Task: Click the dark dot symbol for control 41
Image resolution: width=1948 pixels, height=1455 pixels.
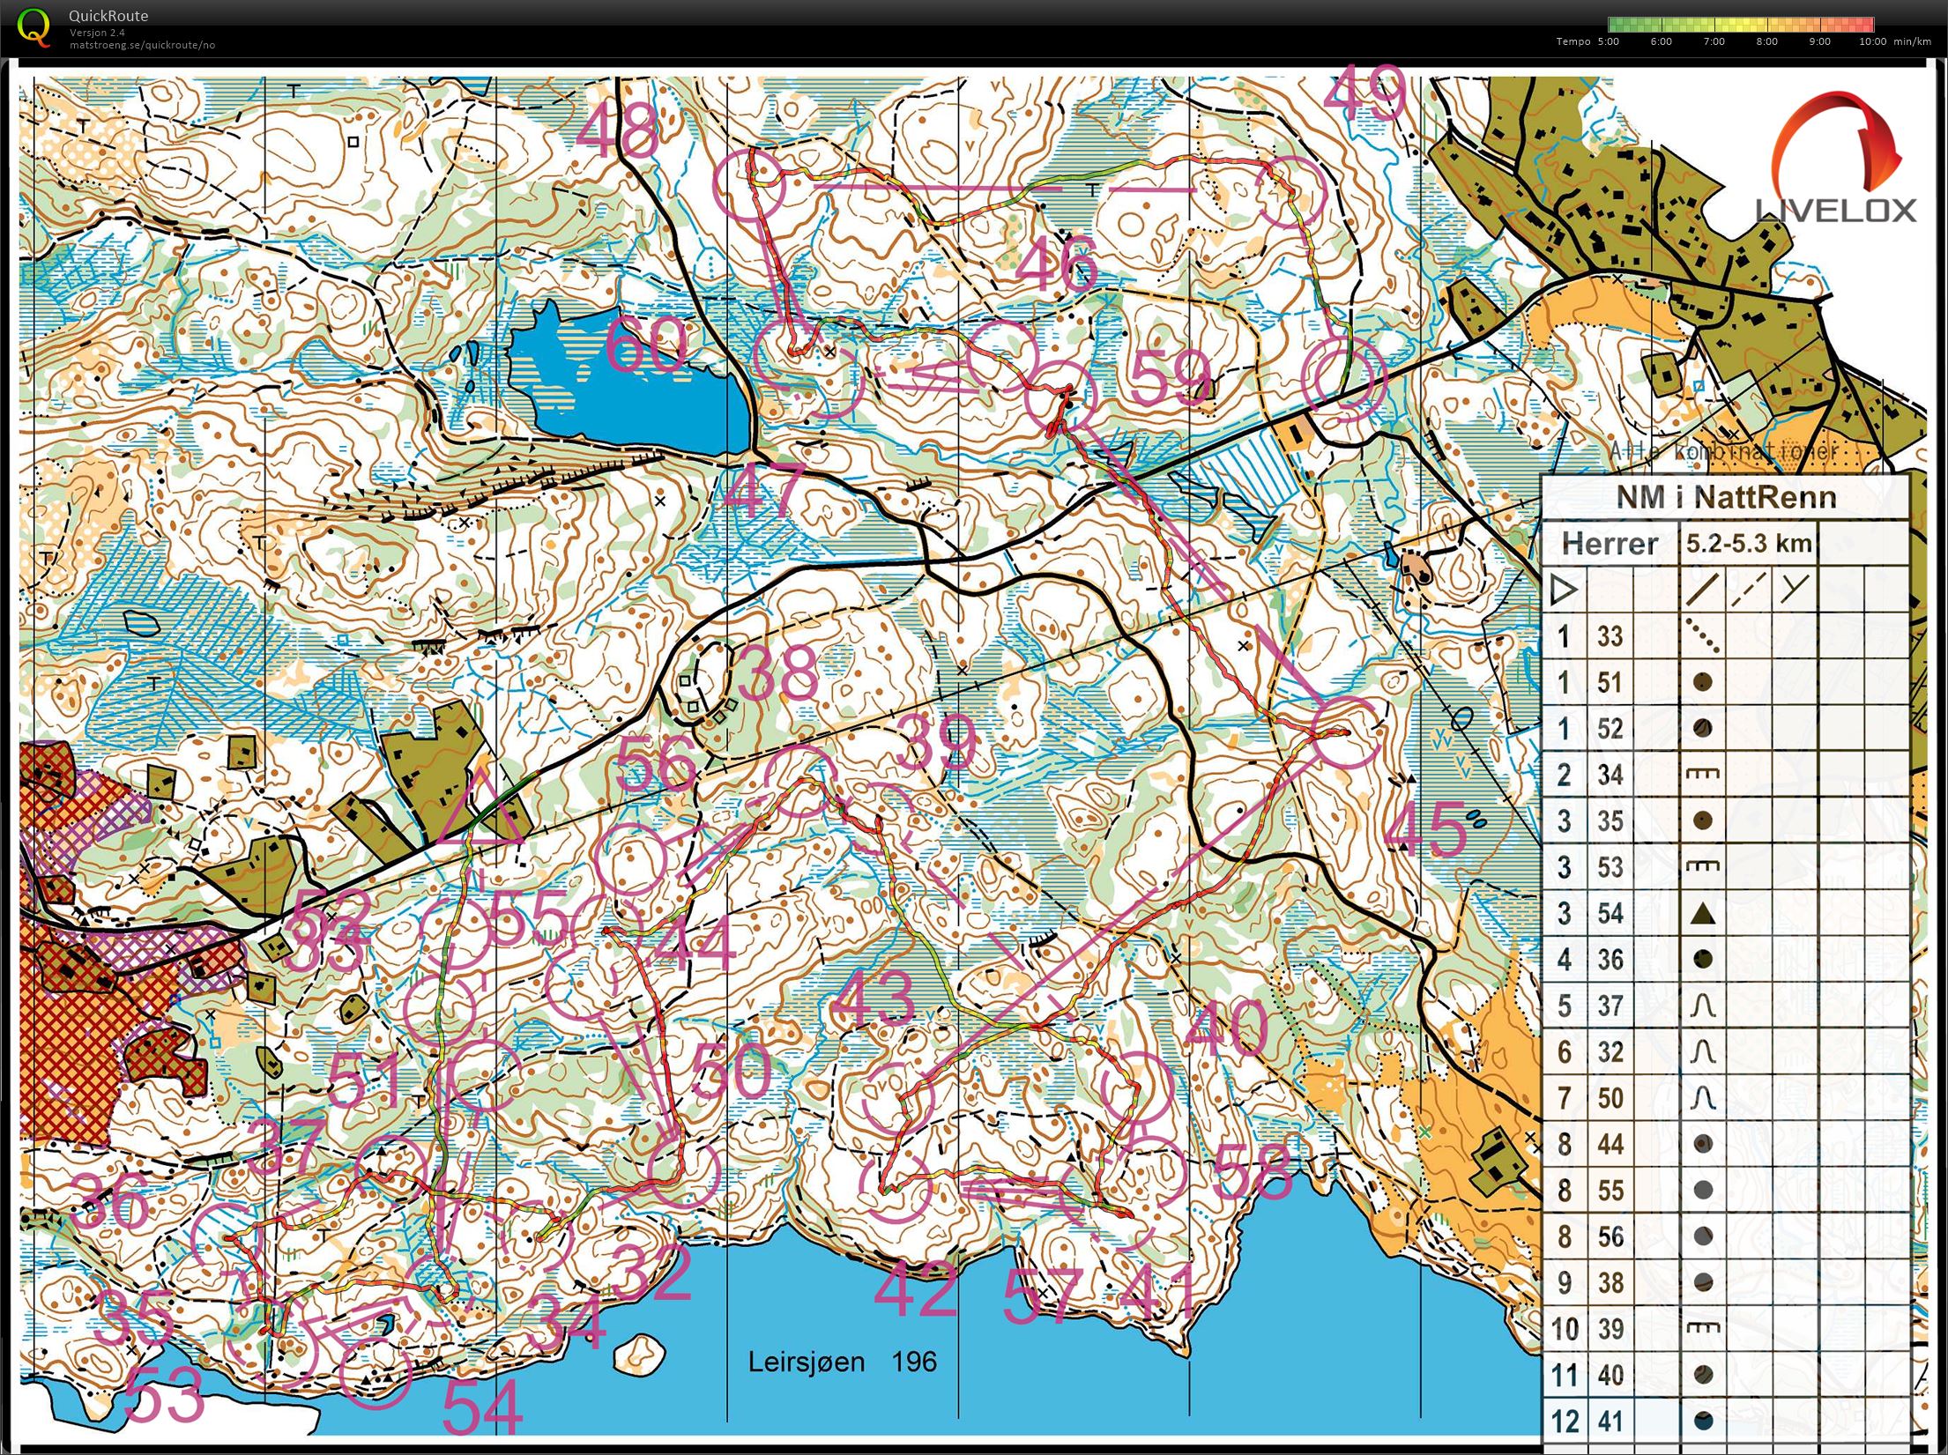Action: (x=1703, y=1421)
